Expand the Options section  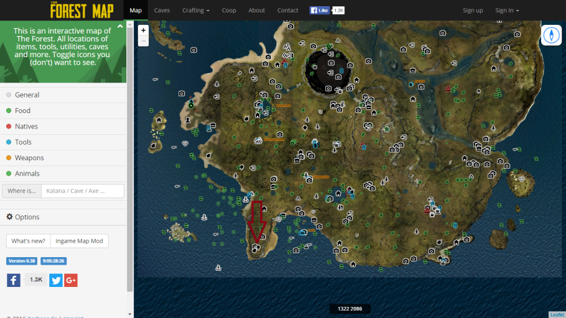click(23, 217)
